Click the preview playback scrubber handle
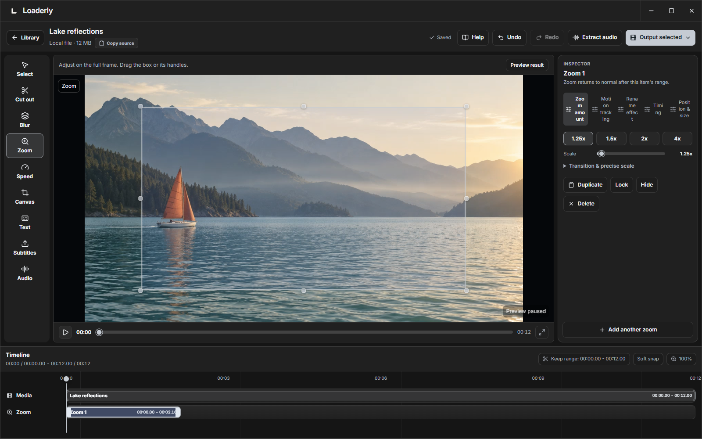The image size is (702, 439). click(99, 332)
